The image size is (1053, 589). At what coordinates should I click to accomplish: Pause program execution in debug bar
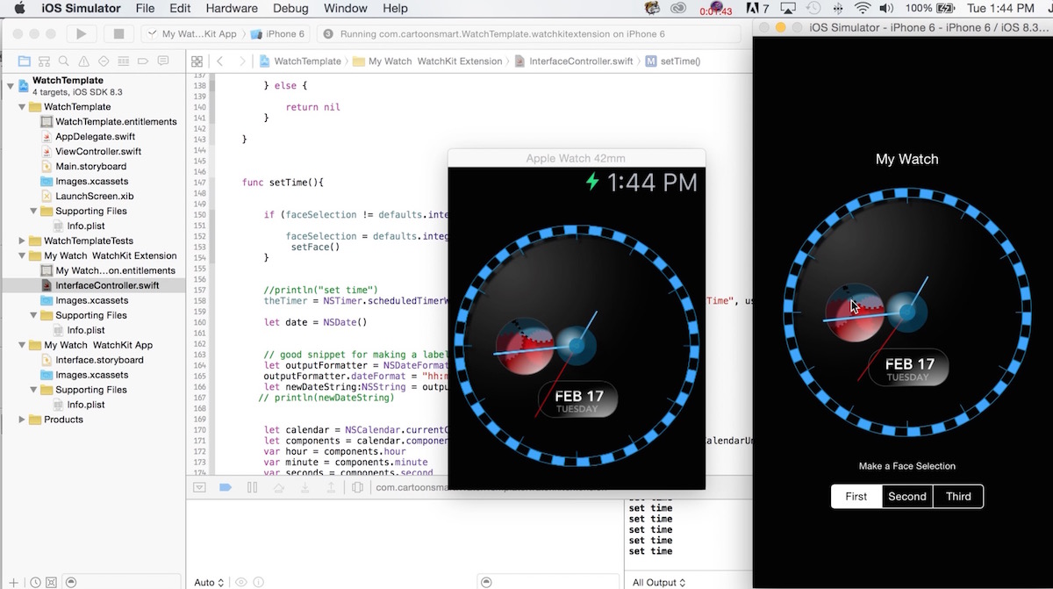(x=252, y=487)
